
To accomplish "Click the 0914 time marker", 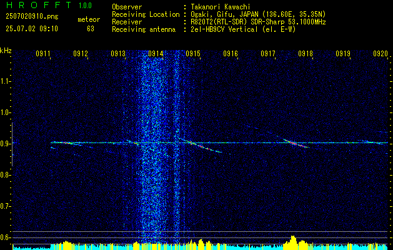I will coord(156,53).
